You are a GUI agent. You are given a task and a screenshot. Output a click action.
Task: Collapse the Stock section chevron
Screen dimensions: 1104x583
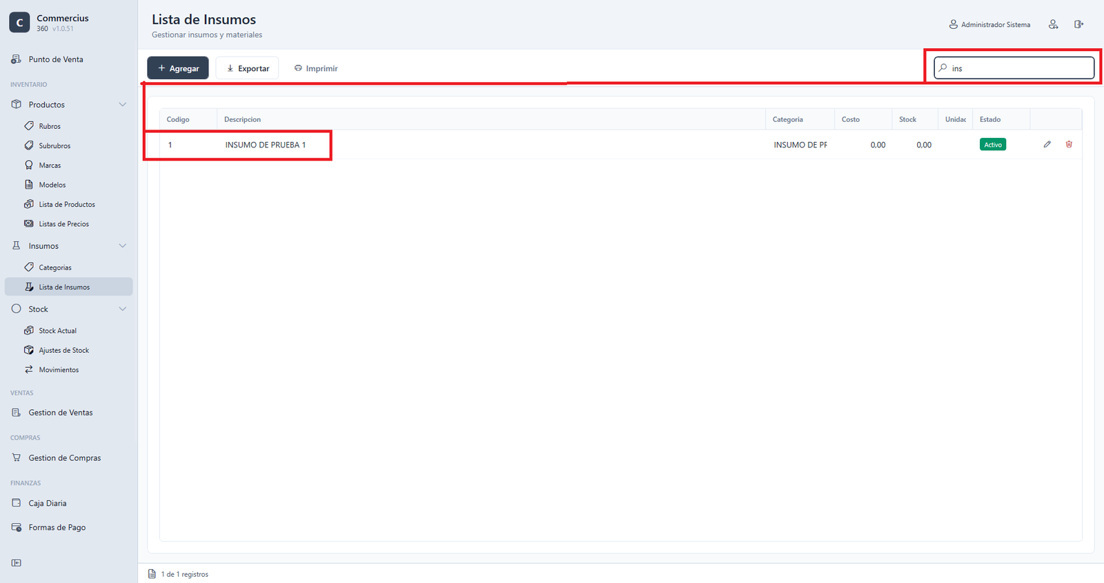coord(123,309)
